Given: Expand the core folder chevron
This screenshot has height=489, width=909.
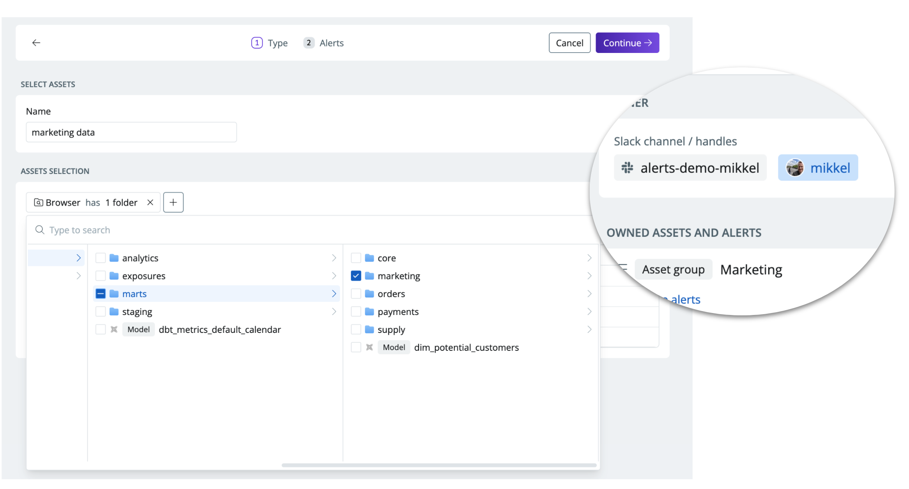Looking at the screenshot, I should 589,258.
